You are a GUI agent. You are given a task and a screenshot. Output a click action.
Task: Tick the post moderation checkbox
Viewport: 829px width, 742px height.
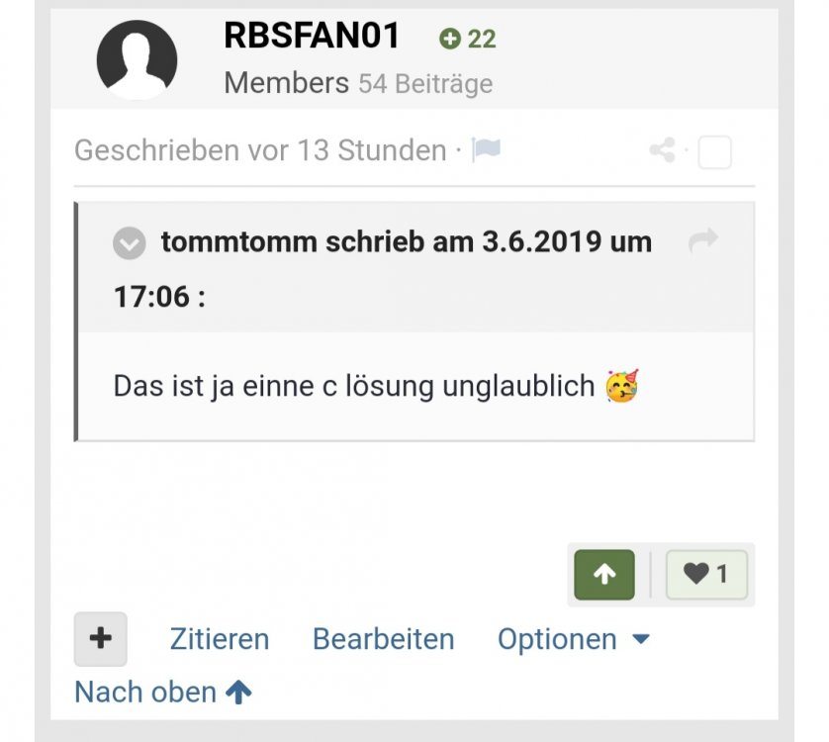pos(715,152)
